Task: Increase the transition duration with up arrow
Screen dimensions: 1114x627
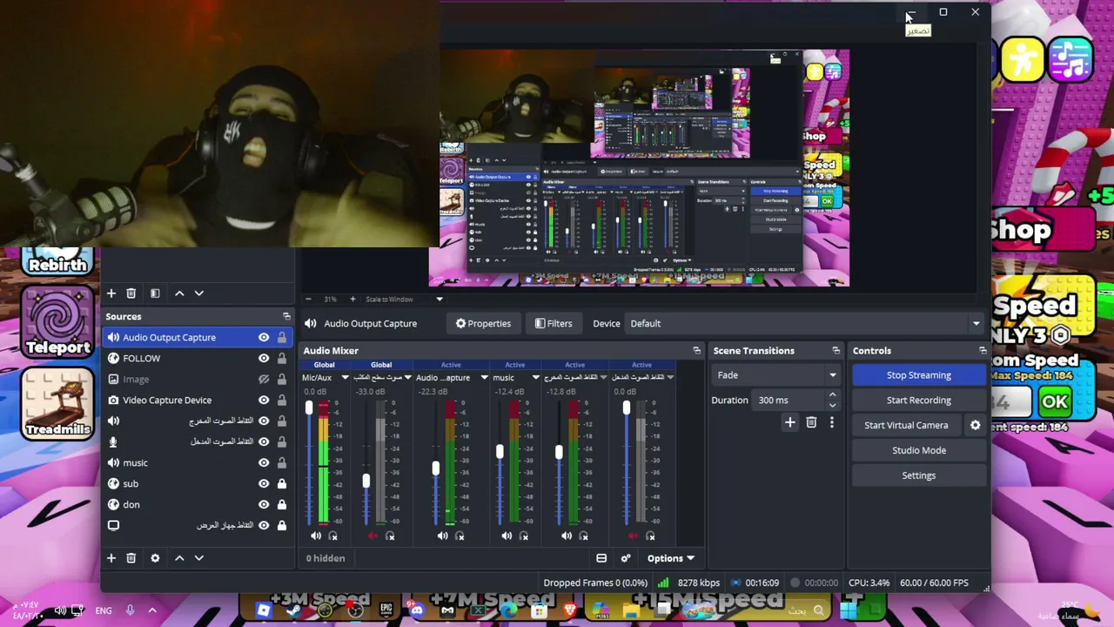Action: coord(832,395)
